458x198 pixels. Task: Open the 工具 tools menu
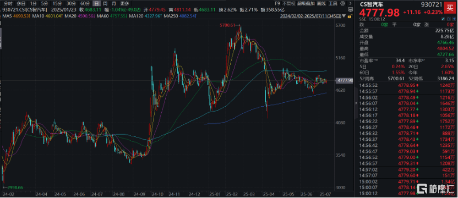click(x=332, y=3)
